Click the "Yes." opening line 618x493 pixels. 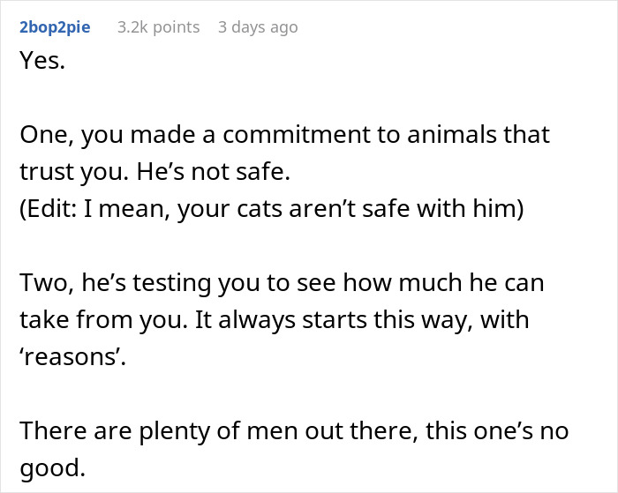42,61
